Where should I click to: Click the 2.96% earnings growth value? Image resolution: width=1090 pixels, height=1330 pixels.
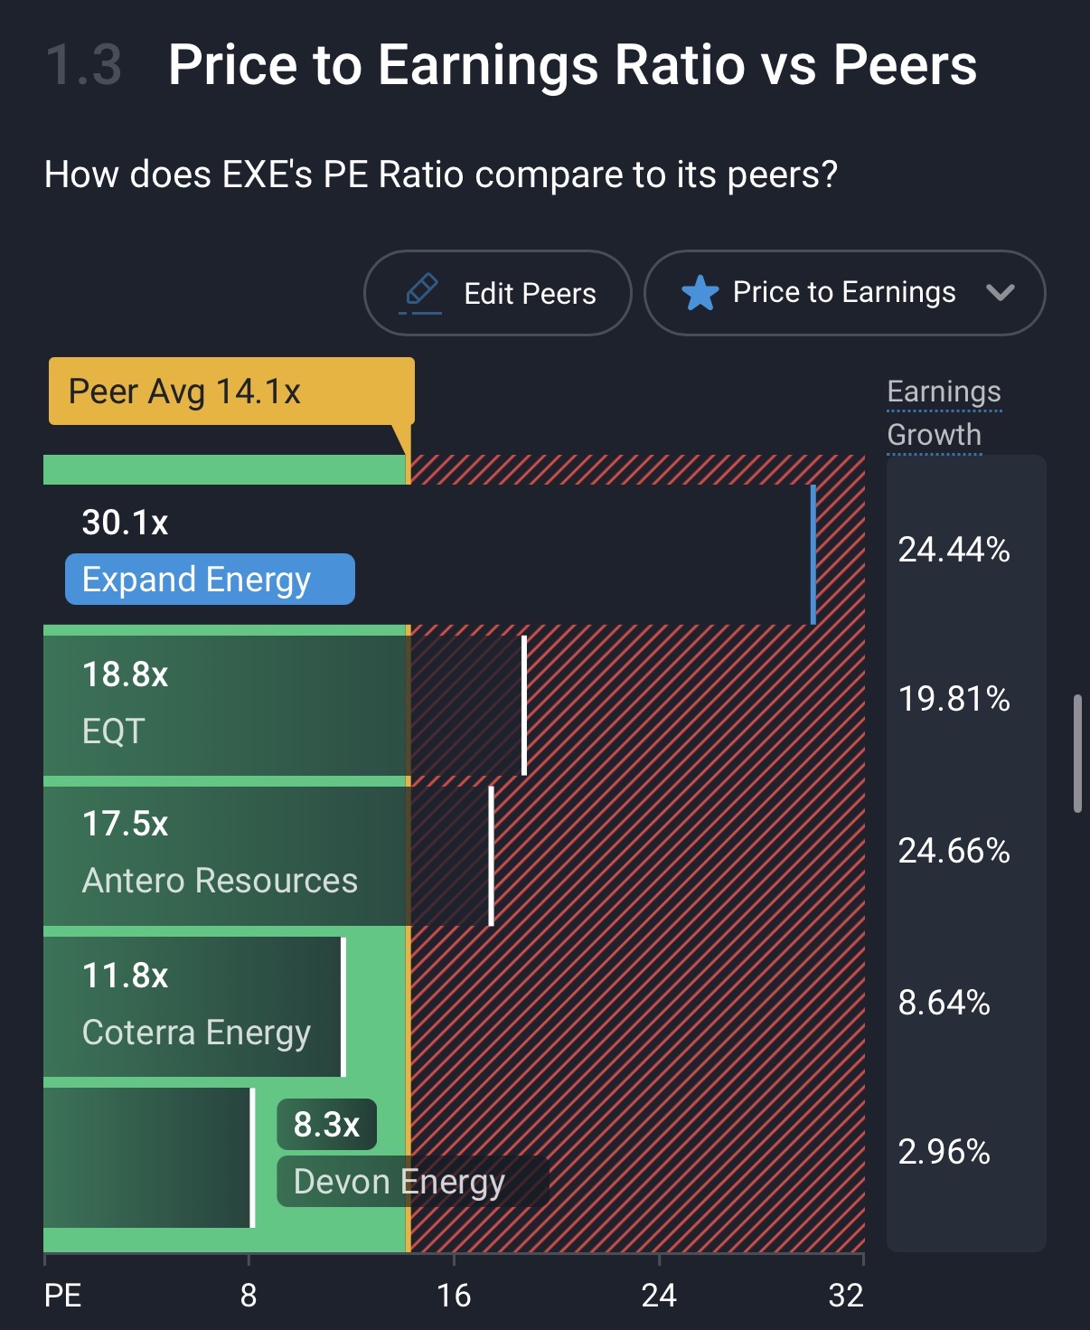coord(944,1152)
